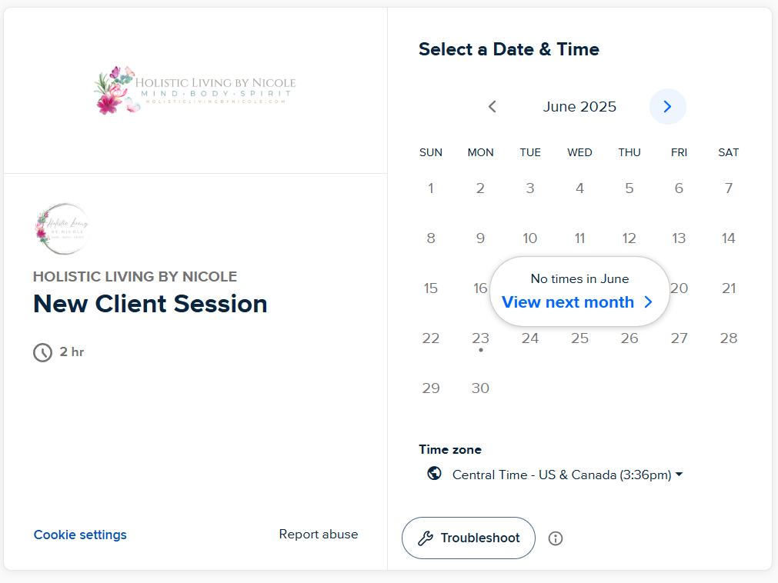Click the clock duration icon
The height and width of the screenshot is (583, 778).
43,352
